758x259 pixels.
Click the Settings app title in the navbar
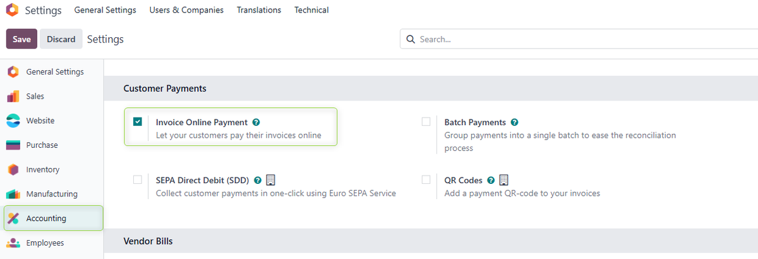pyautogui.click(x=43, y=10)
